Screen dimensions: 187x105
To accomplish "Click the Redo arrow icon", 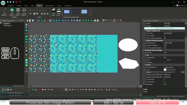I will tap(44, 21).
